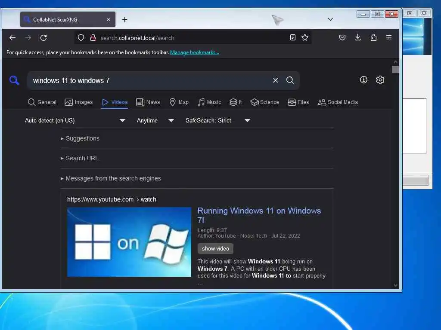
Task: Click the SearXNG logo magnifier
Action: pos(14,80)
